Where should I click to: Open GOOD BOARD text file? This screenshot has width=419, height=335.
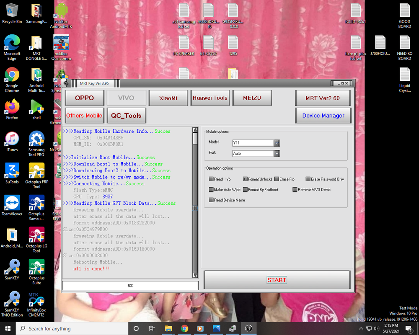click(x=405, y=15)
